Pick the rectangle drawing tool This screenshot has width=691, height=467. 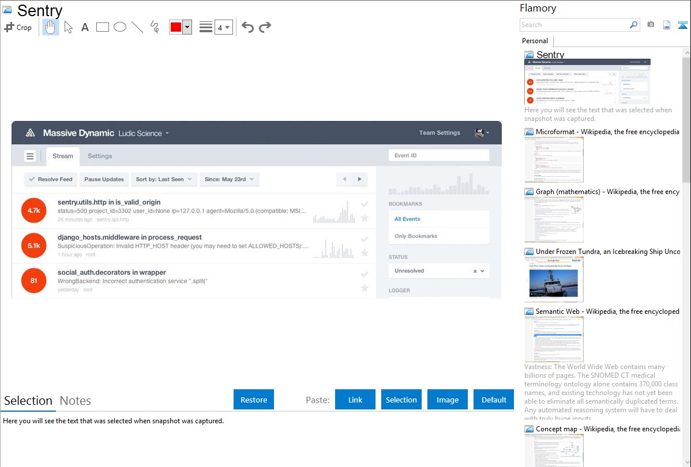(102, 27)
